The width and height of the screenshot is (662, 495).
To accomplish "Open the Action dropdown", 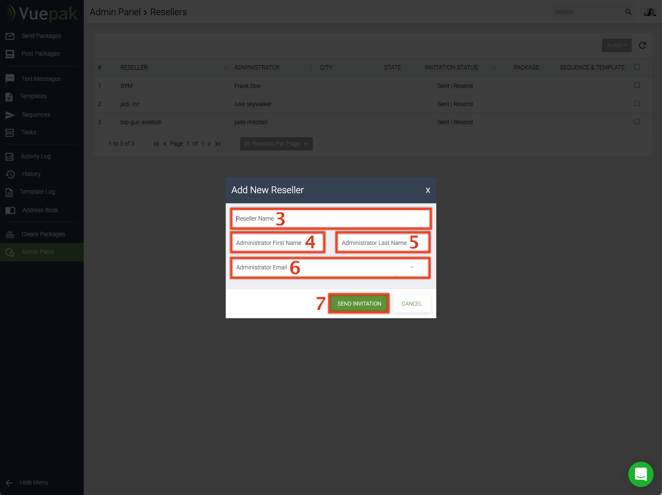I will click(617, 45).
